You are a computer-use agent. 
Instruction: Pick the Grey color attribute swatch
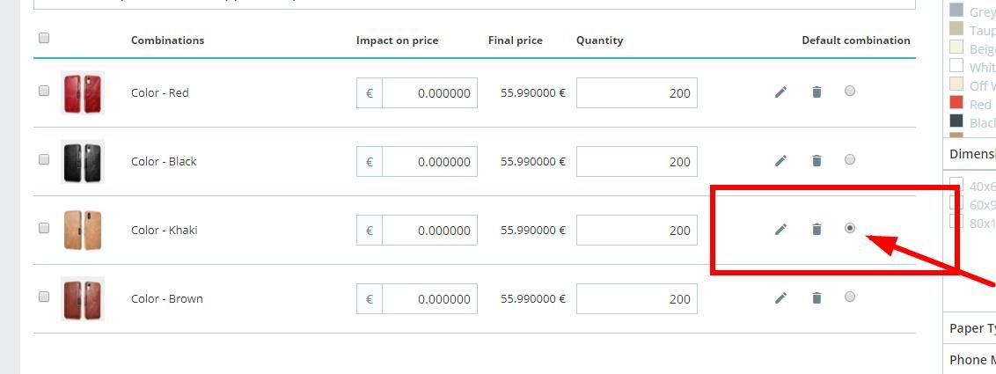point(956,11)
